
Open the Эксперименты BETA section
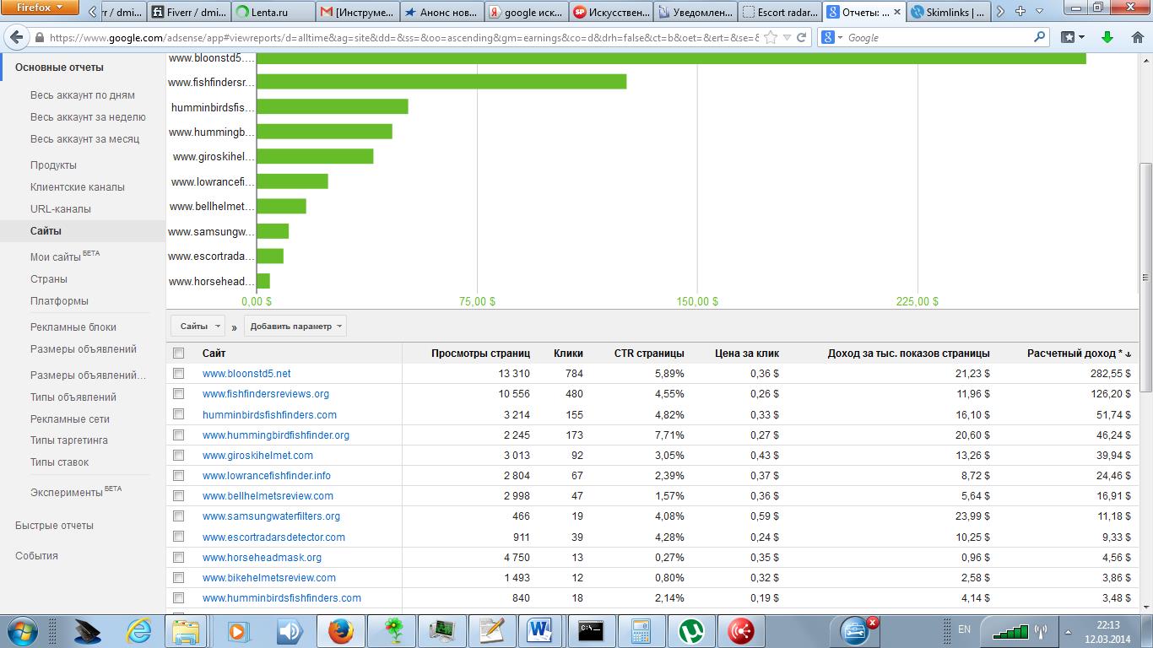(76, 492)
